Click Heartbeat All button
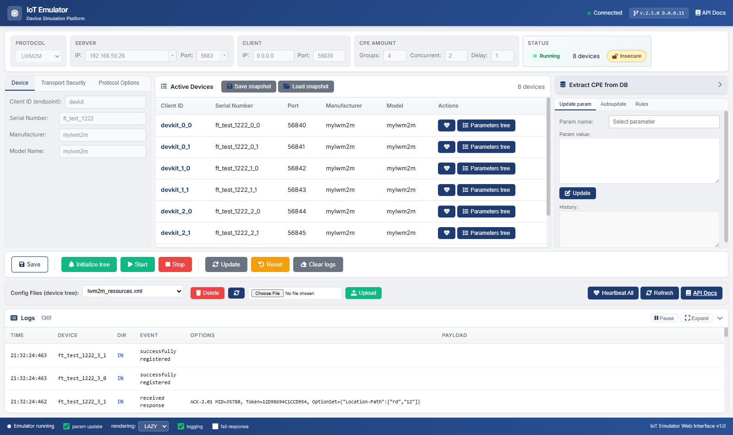Image resolution: width=733 pixels, height=435 pixels. (x=613, y=293)
